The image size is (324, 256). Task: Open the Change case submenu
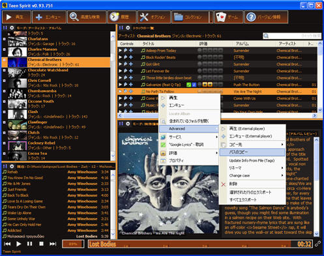click(x=252, y=175)
